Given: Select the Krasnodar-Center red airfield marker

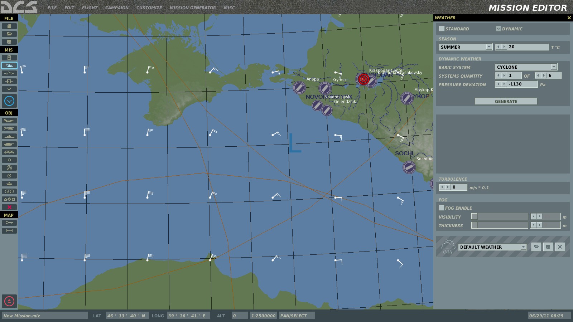Looking at the screenshot, I should click(363, 79).
